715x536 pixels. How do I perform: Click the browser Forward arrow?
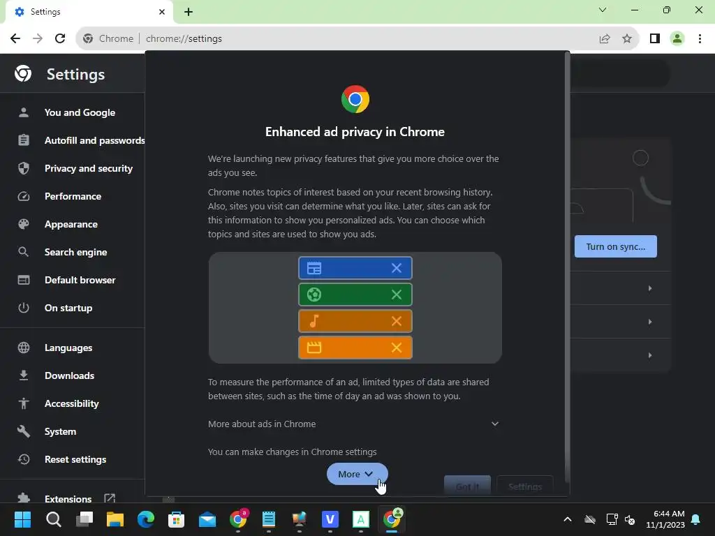coord(38,39)
